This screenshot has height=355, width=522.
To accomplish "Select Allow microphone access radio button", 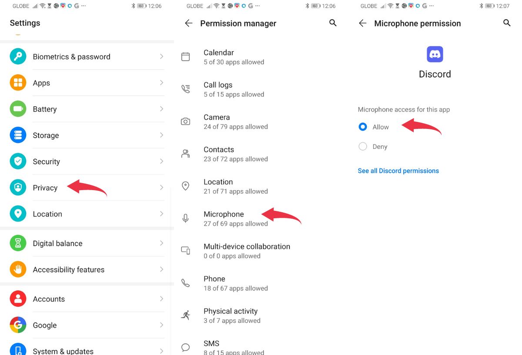I will (x=363, y=127).
